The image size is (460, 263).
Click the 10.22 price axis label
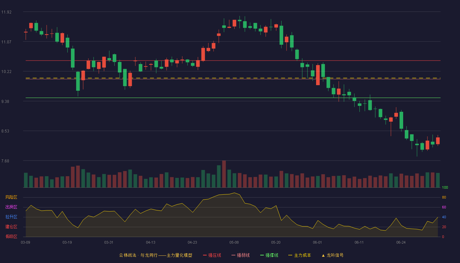[x=6, y=72]
